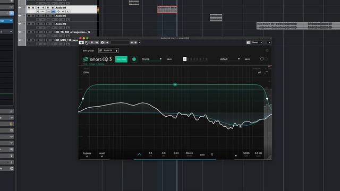340x191 pixels.
Task: Open the plugin window functions menu arrow
Action: [x=269, y=42]
